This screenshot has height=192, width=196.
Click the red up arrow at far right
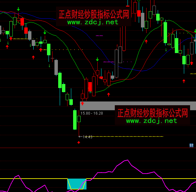184,81
